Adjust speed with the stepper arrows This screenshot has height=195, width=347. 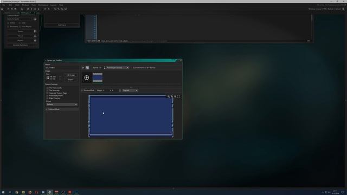(x=105, y=68)
